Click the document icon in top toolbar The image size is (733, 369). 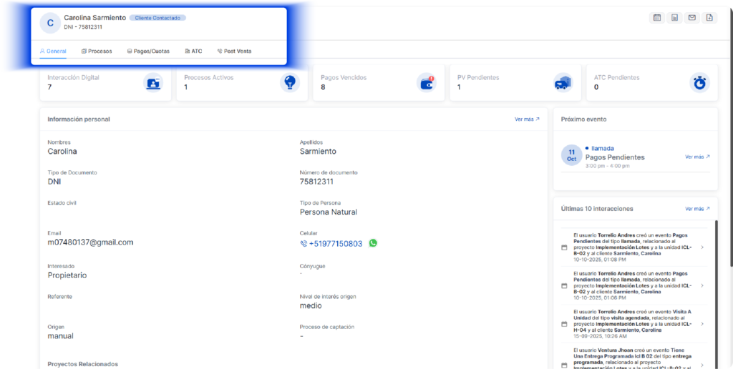[x=674, y=18]
